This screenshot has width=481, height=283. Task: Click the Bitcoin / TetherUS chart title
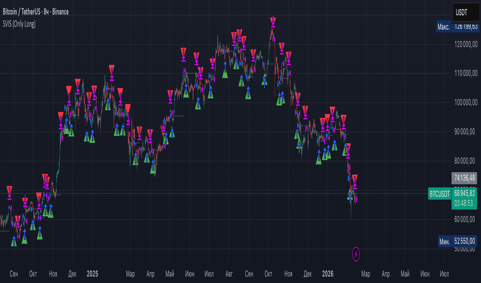[34, 11]
